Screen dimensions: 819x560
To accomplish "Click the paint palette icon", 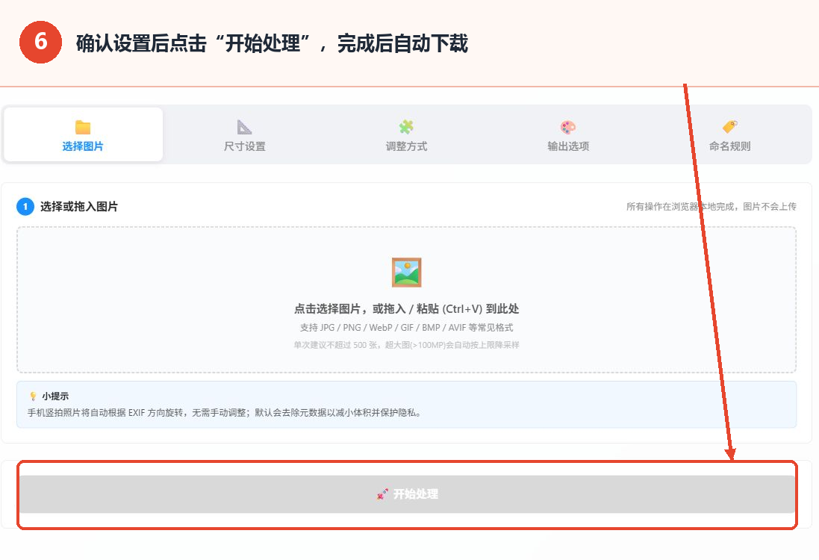I will [x=567, y=127].
